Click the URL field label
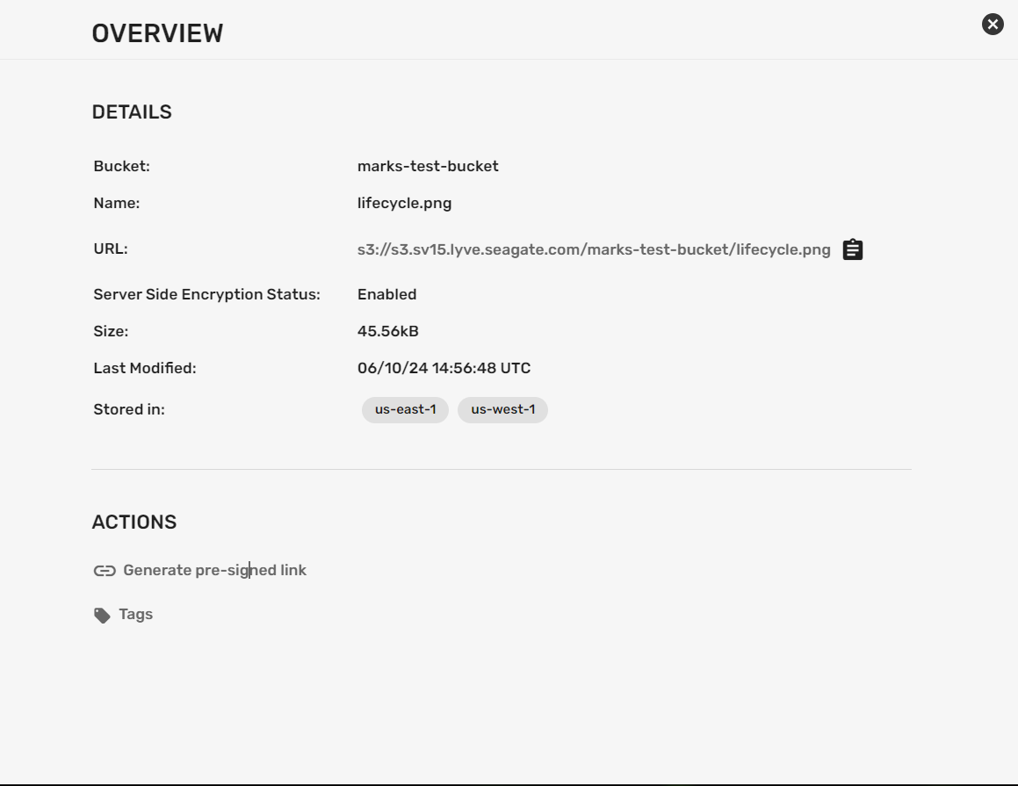Screen dimensions: 1018x786 [111, 249]
